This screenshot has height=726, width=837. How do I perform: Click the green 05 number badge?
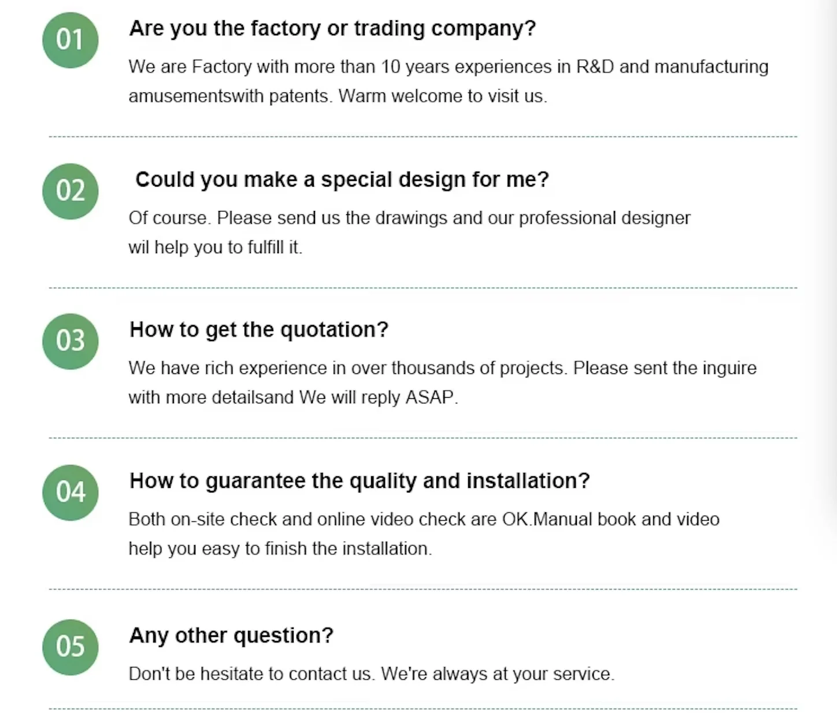(70, 647)
